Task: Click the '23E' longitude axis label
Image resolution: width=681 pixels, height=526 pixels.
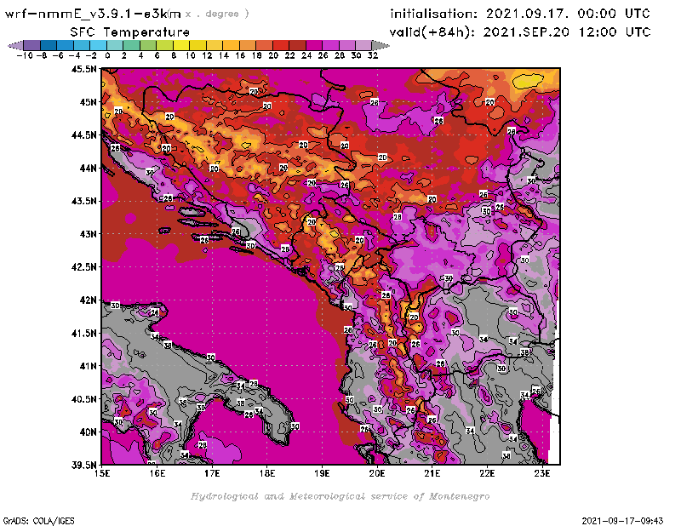Action: [x=542, y=473]
